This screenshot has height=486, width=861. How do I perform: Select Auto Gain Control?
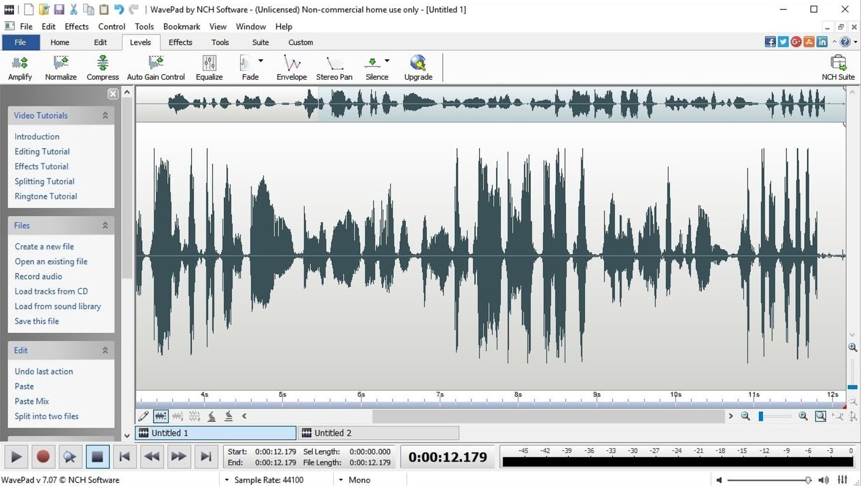point(156,68)
